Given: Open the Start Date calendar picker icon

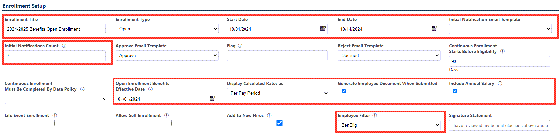Looking at the screenshot, I should 323,29.
